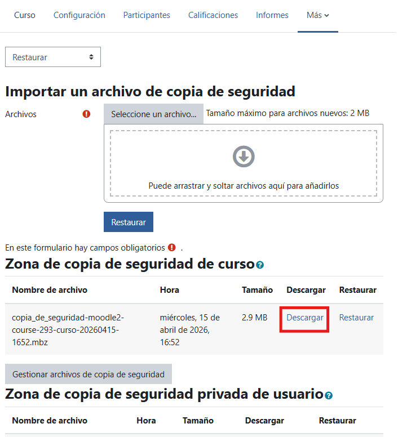398x437 pixels.
Task: Click Seleccione un archivo button
Action: click(x=154, y=114)
